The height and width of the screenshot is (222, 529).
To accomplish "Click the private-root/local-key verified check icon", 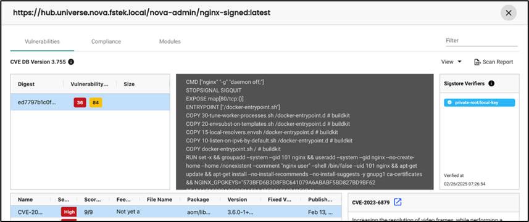I will click(x=449, y=103).
